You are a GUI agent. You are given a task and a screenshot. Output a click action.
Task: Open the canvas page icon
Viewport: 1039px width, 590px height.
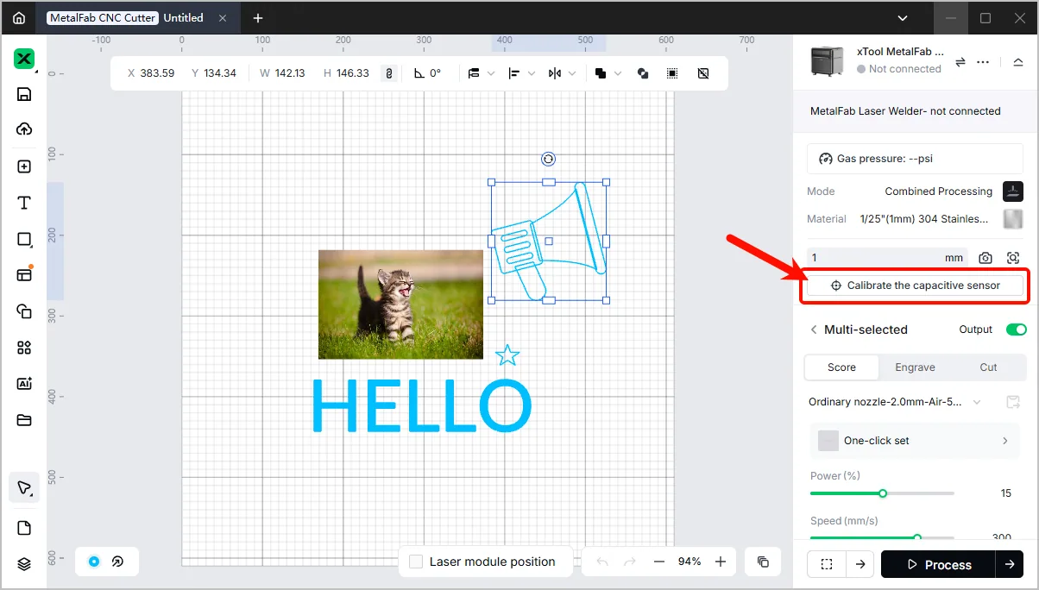click(x=24, y=528)
